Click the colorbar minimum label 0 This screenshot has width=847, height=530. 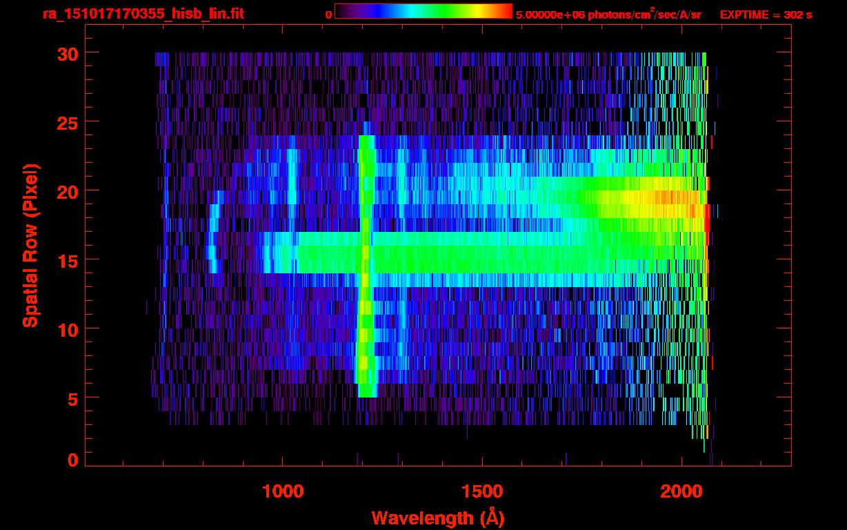329,14
